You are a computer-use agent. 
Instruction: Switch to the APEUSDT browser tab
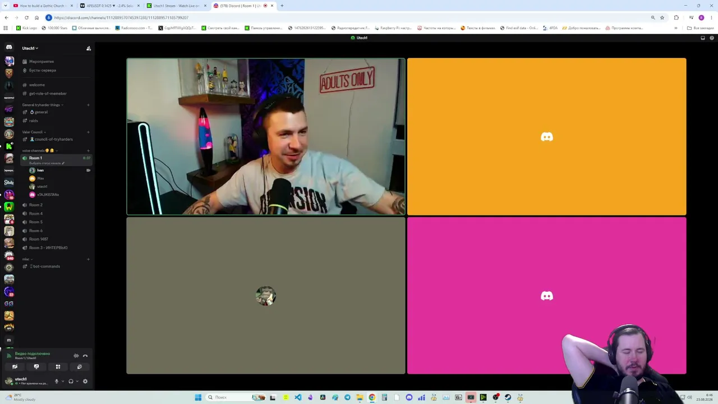click(109, 6)
